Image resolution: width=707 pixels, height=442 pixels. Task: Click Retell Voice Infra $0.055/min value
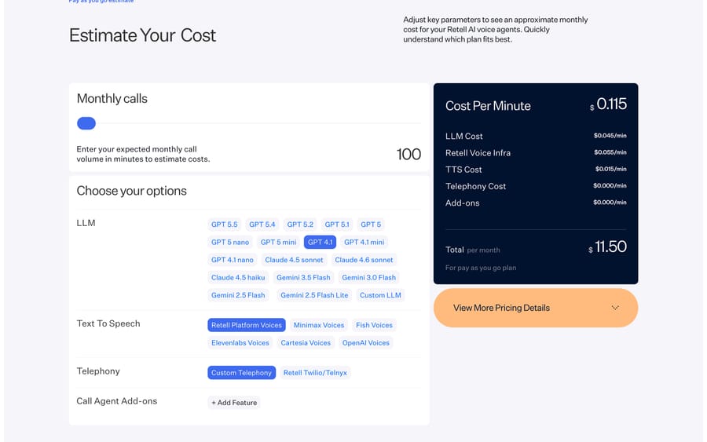pyautogui.click(x=610, y=152)
